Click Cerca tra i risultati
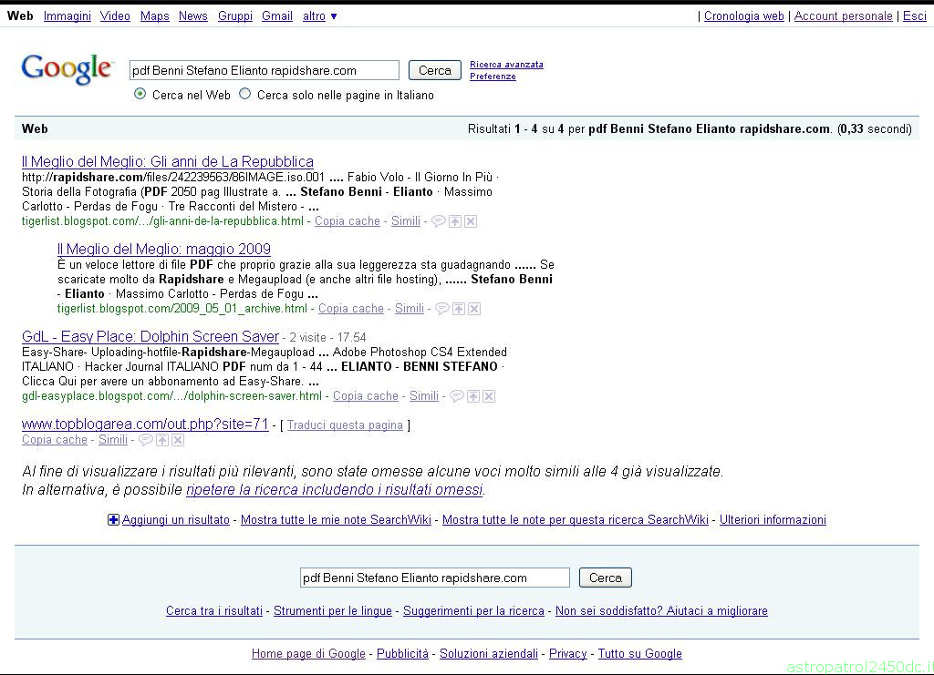 click(214, 610)
